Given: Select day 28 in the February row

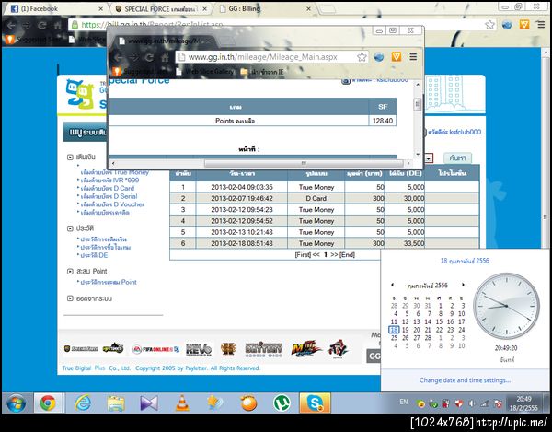Looking at the screenshot, I should 428,338.
